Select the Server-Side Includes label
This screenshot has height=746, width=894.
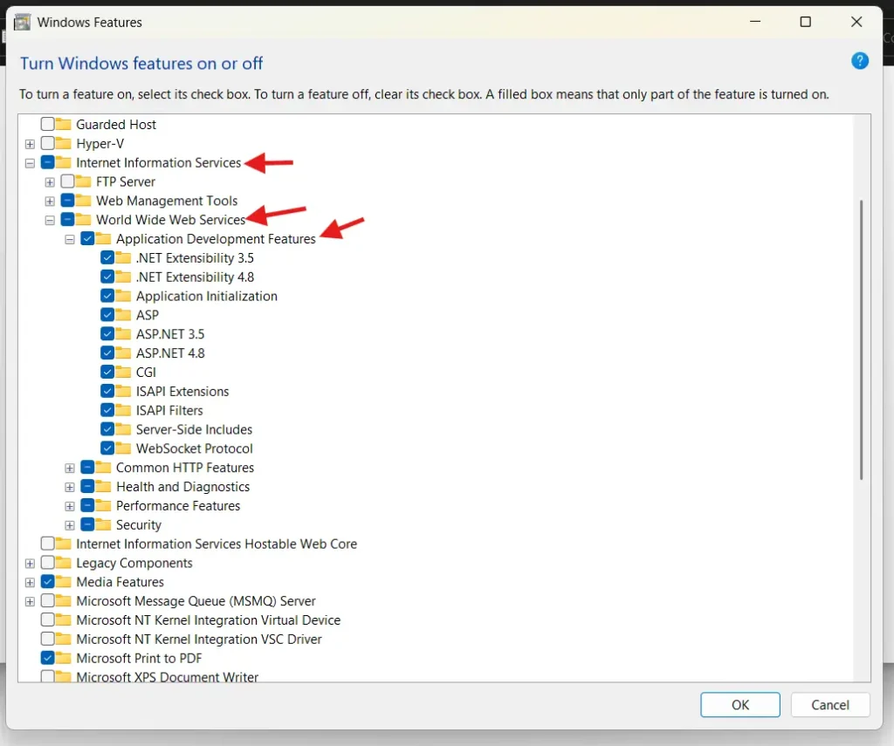click(194, 429)
